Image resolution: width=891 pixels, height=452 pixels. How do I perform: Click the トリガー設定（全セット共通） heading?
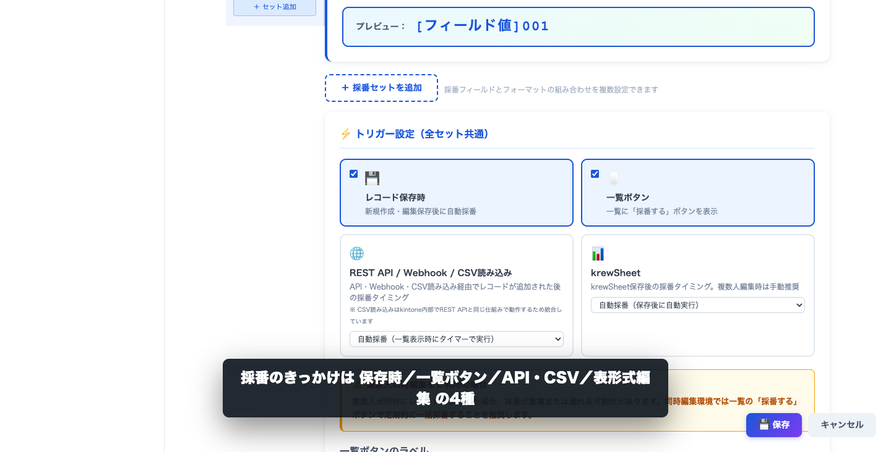(x=424, y=134)
